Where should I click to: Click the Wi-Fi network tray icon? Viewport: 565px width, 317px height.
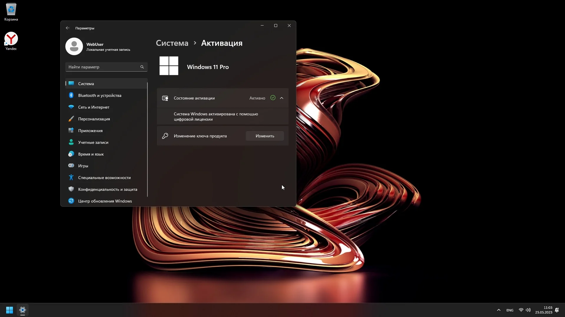pyautogui.click(x=521, y=310)
